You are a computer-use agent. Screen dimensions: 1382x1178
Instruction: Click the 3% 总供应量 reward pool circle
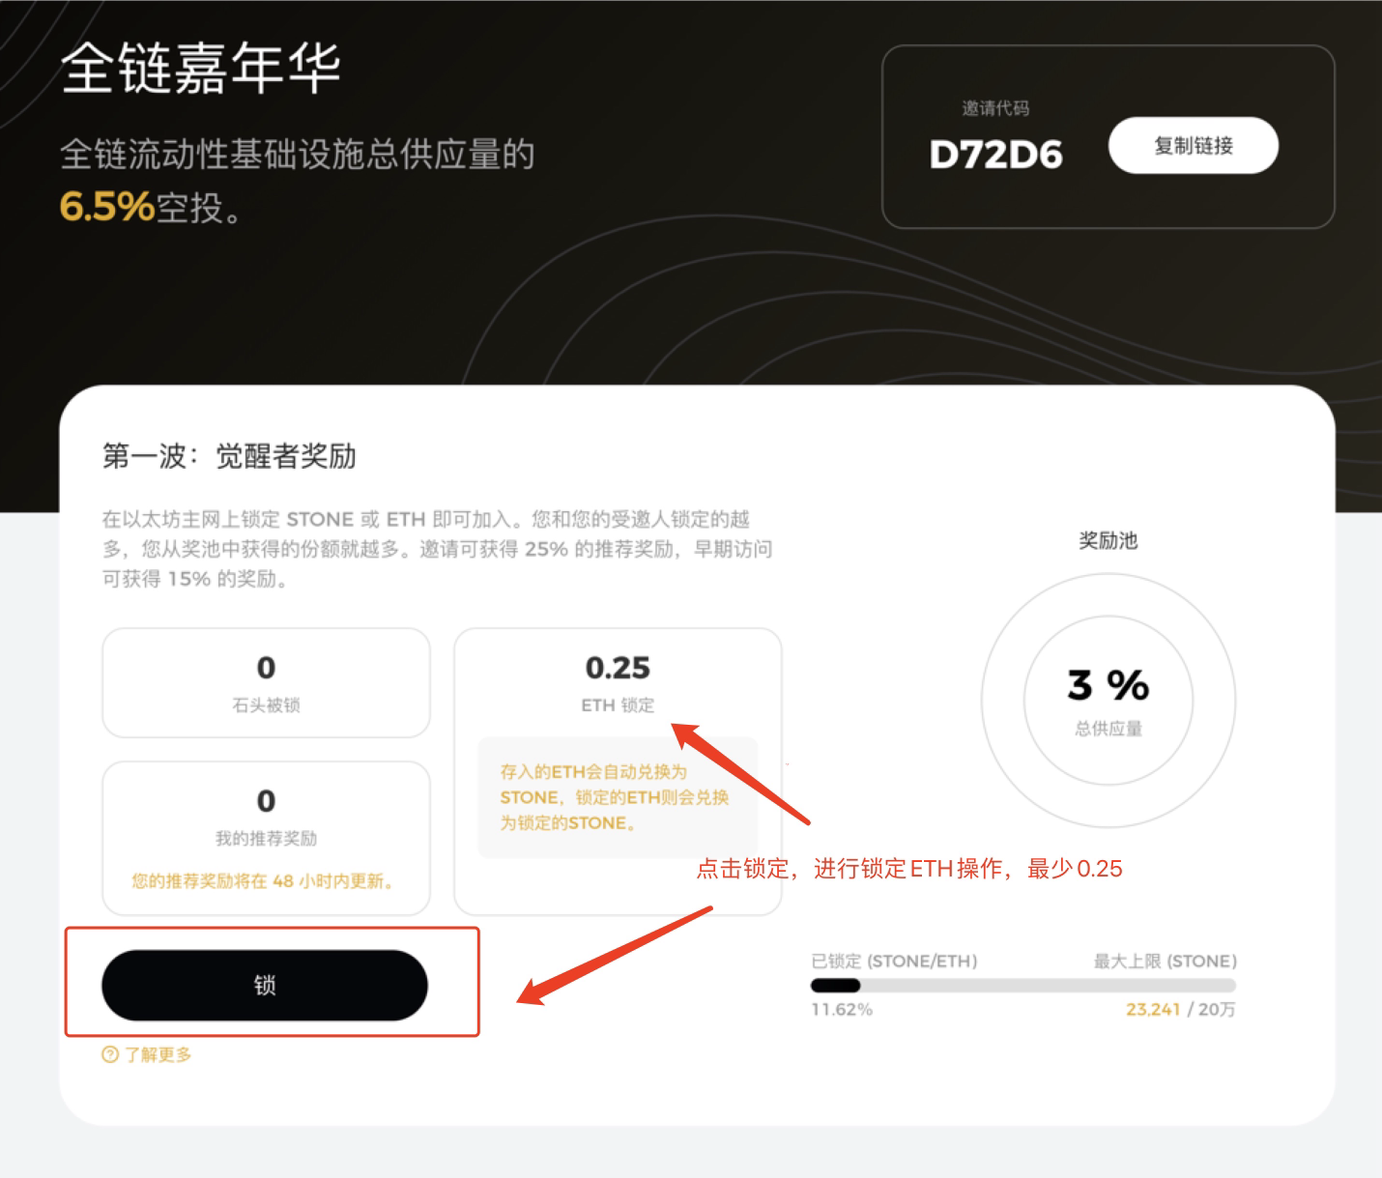click(x=1108, y=700)
